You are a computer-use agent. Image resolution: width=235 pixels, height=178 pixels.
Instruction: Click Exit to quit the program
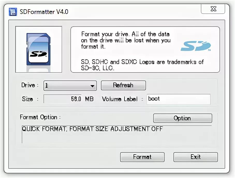click(x=196, y=157)
